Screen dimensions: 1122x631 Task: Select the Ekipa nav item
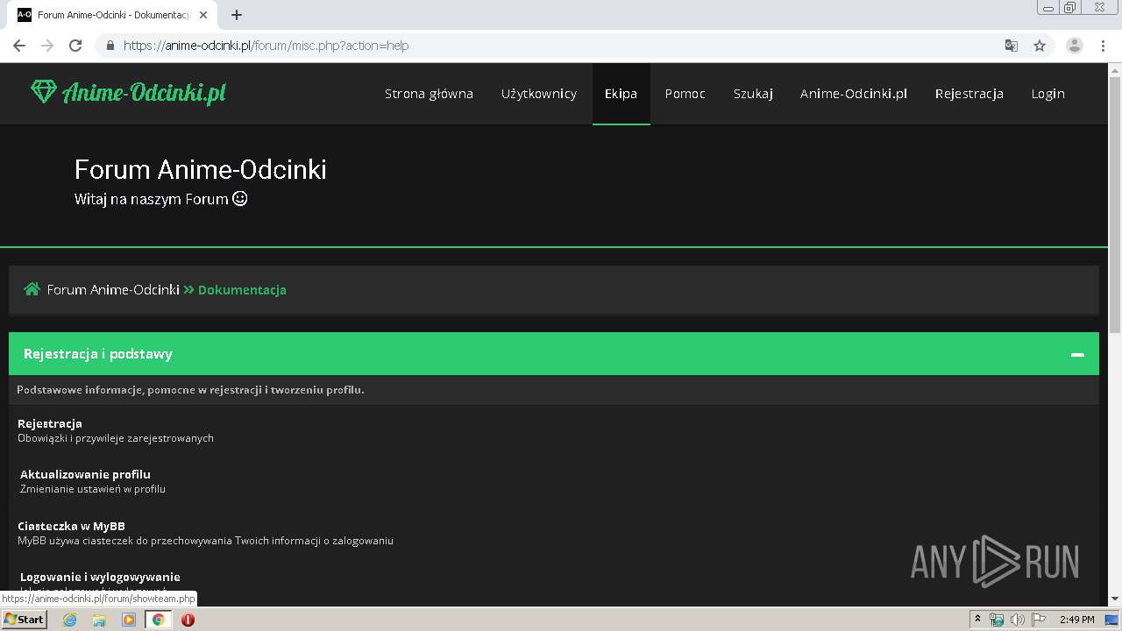621,94
